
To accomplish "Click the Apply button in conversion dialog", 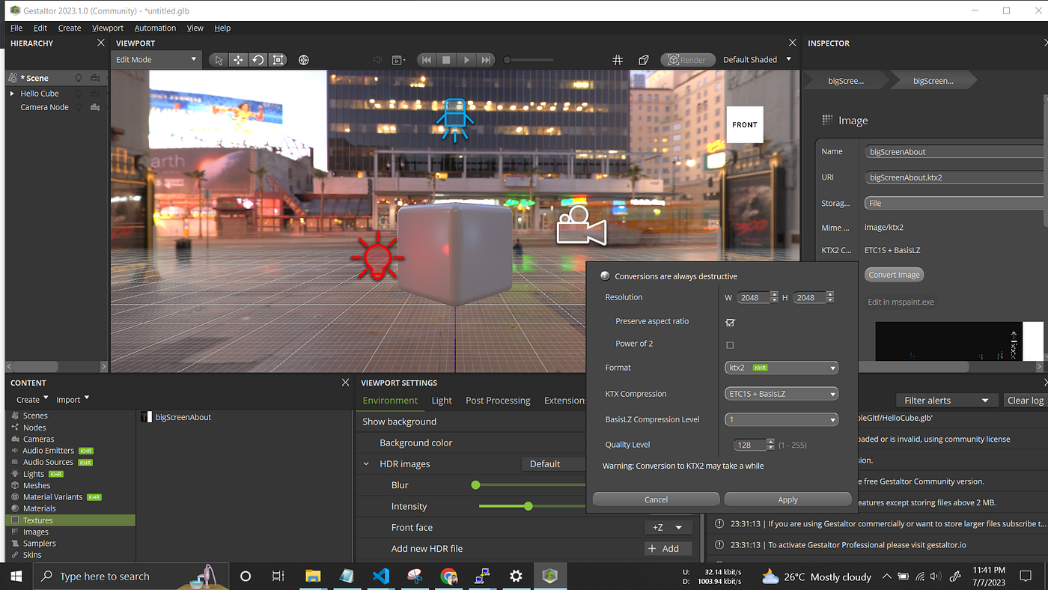I will point(787,499).
